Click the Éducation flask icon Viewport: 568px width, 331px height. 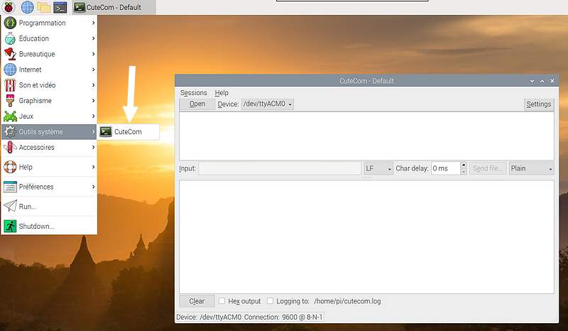[x=10, y=38]
